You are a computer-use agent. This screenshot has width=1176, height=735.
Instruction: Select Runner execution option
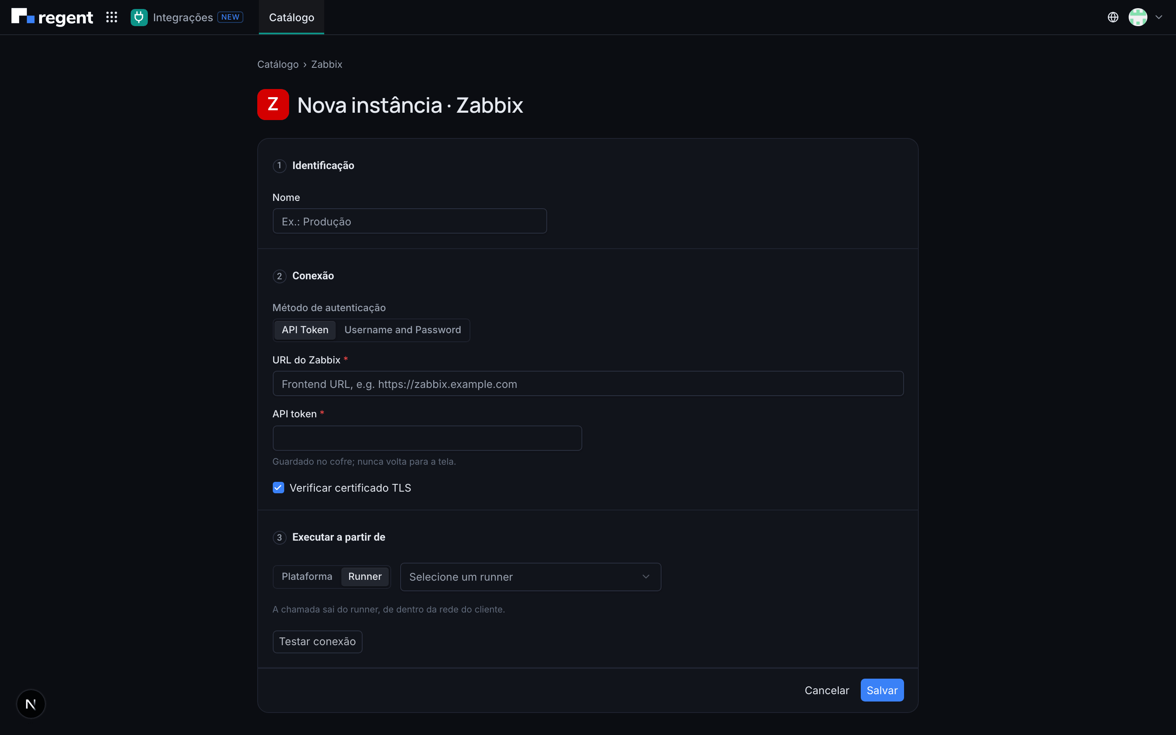365,577
